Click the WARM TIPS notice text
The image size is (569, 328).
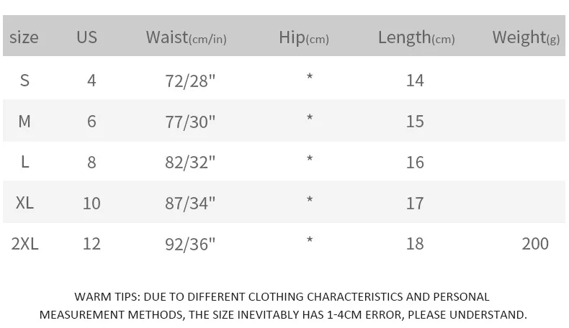point(283,306)
